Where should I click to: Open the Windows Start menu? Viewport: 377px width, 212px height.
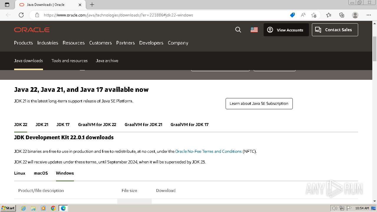click(8, 208)
